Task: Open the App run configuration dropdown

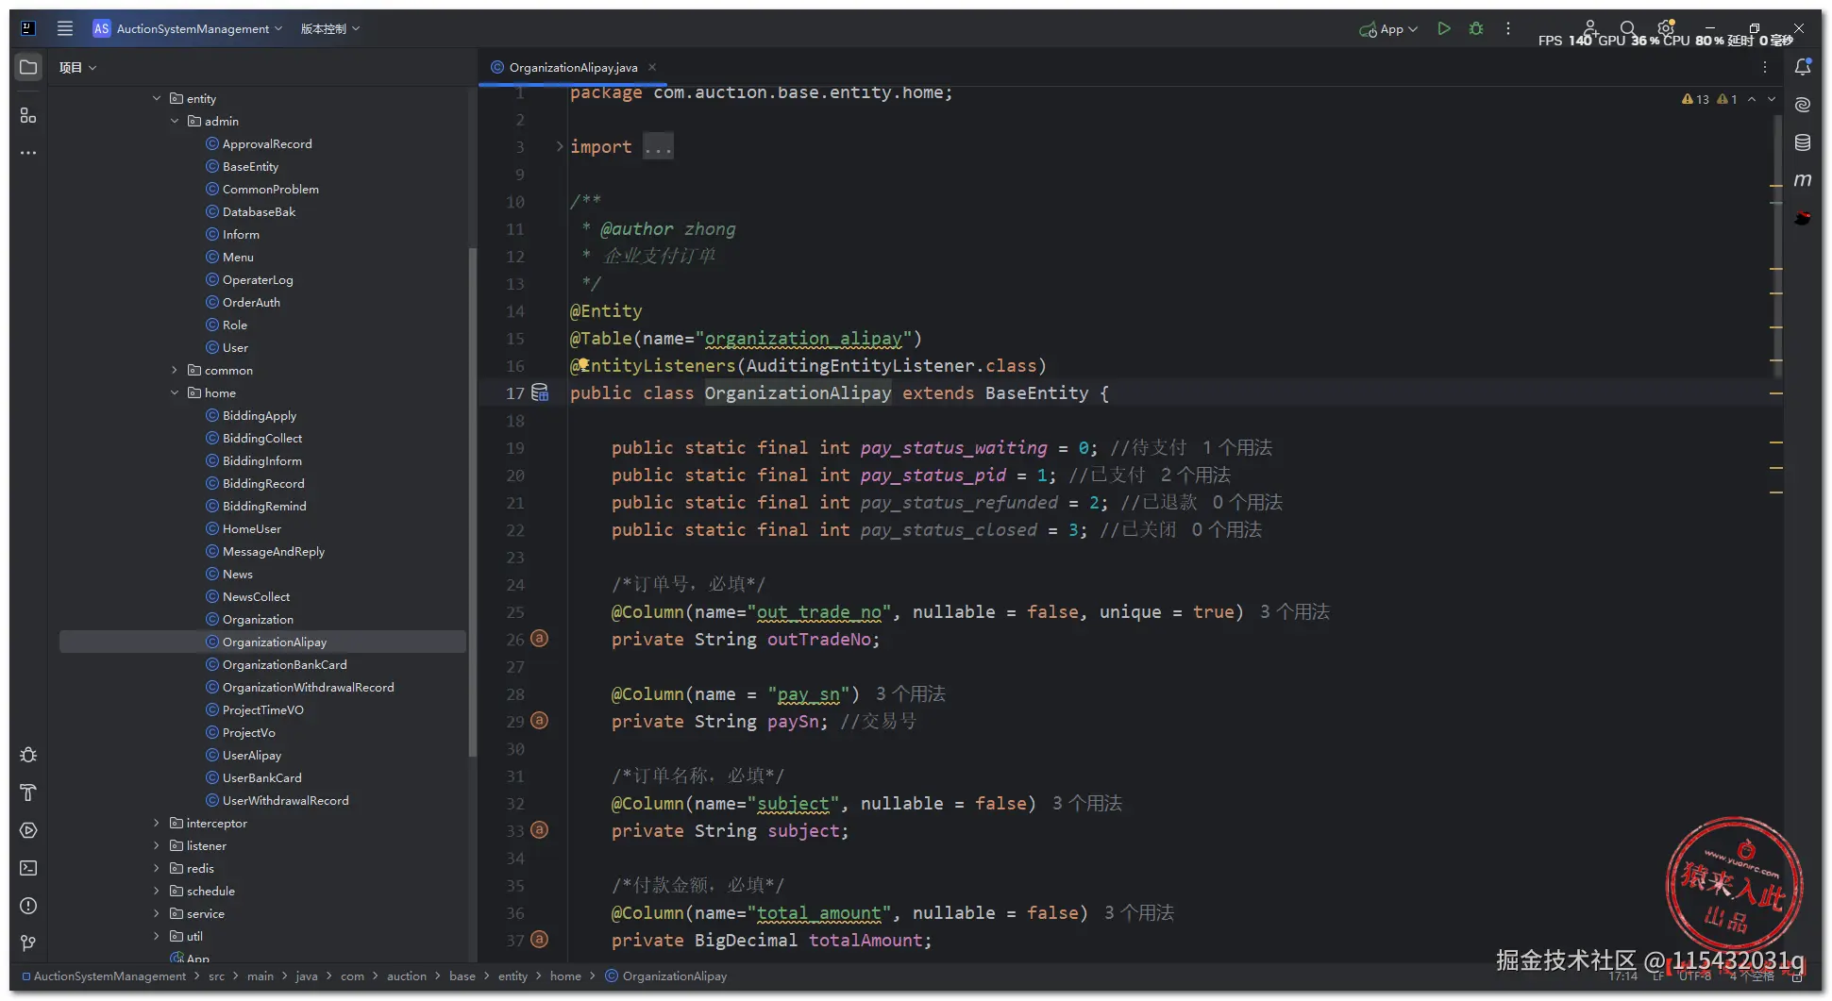Action: pyautogui.click(x=1388, y=29)
